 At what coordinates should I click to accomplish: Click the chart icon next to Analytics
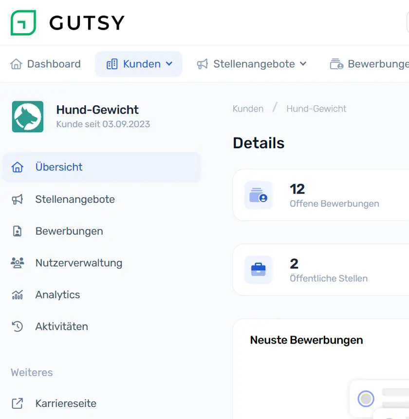18,294
